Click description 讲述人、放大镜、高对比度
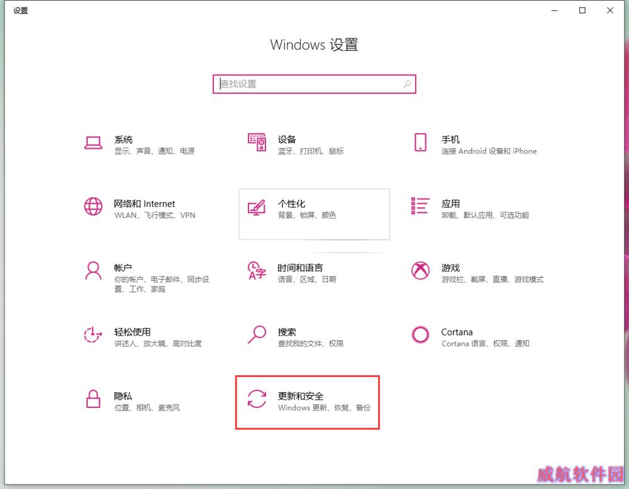Image resolution: width=629 pixels, height=489 pixels. click(x=158, y=344)
